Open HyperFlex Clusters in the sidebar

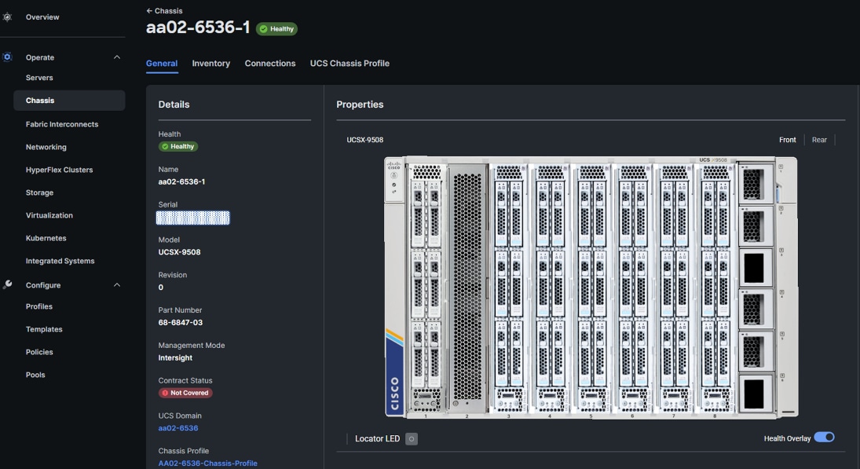59,170
